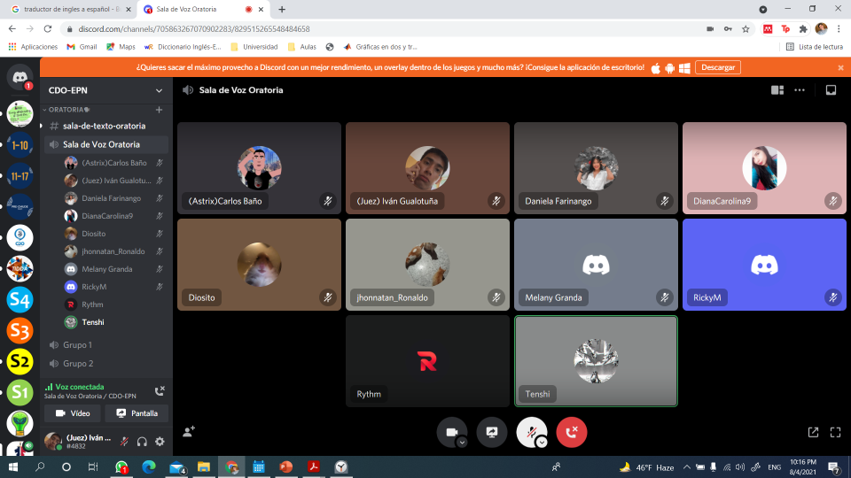The height and width of the screenshot is (478, 851).
Task: Create channel in ORATORIA category
Action: click(159, 110)
